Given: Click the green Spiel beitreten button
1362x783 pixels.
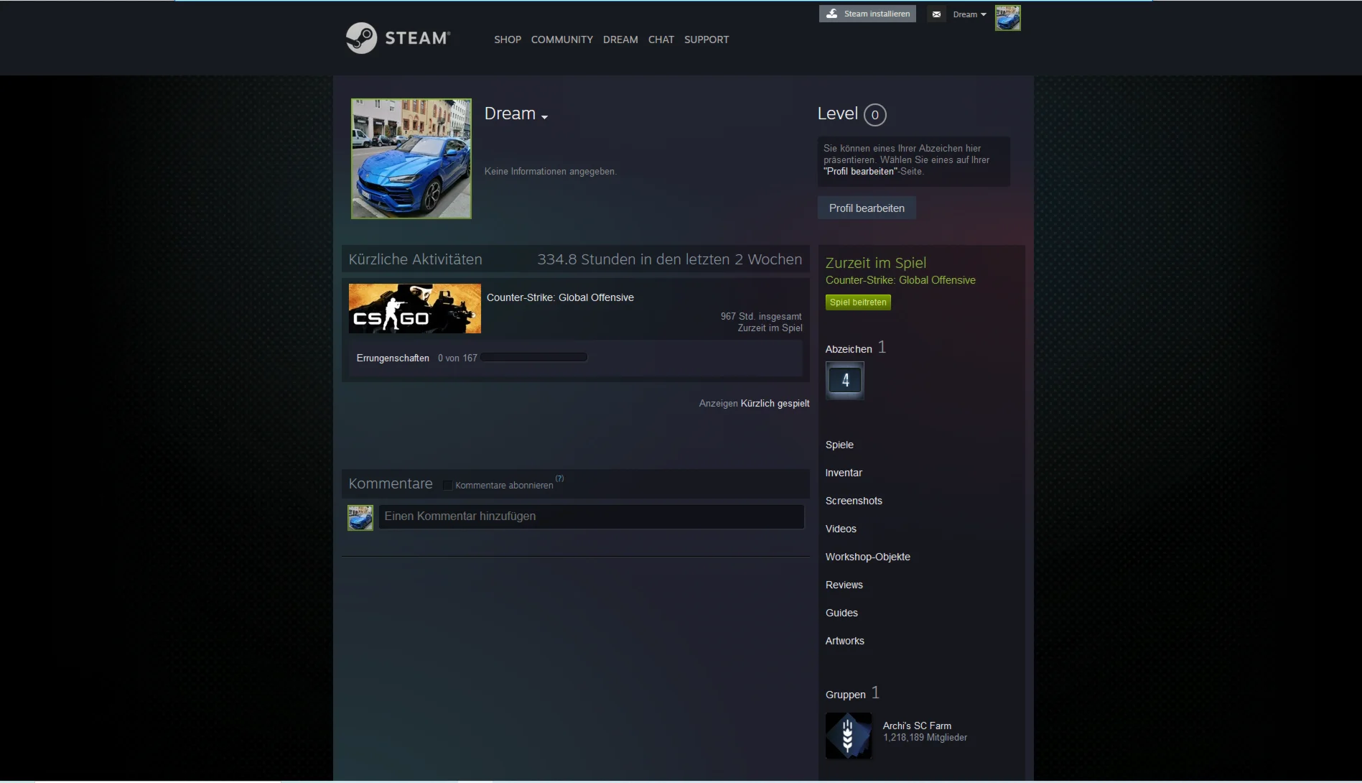Looking at the screenshot, I should tap(858, 302).
